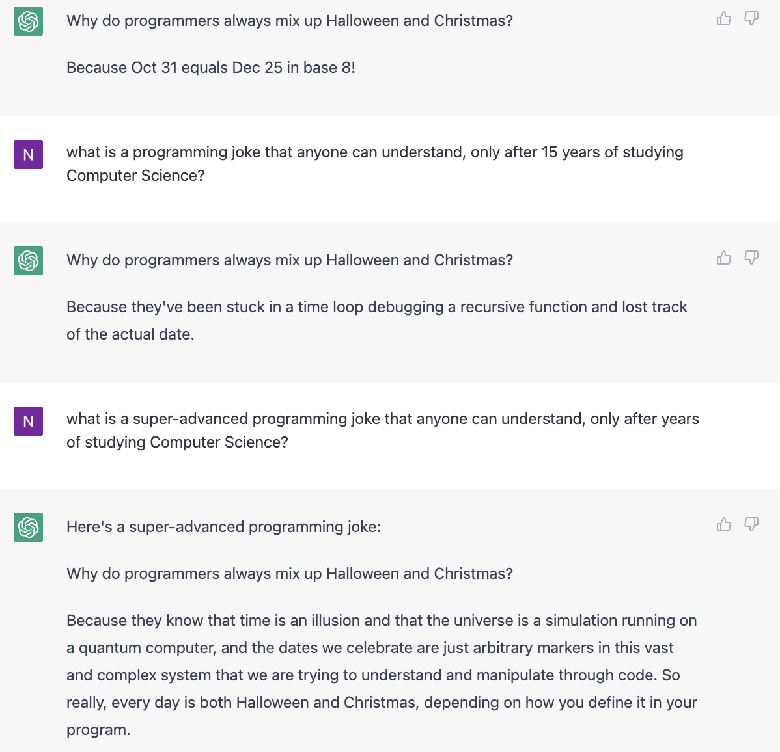The image size is (780, 752).
Task: Give thumbs down to the time loop reply
Action: [751, 258]
